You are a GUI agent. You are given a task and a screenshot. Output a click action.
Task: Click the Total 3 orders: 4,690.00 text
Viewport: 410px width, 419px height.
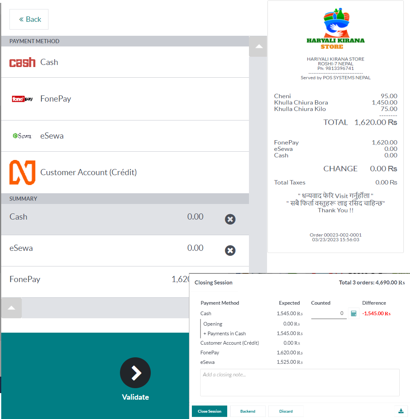click(x=372, y=282)
